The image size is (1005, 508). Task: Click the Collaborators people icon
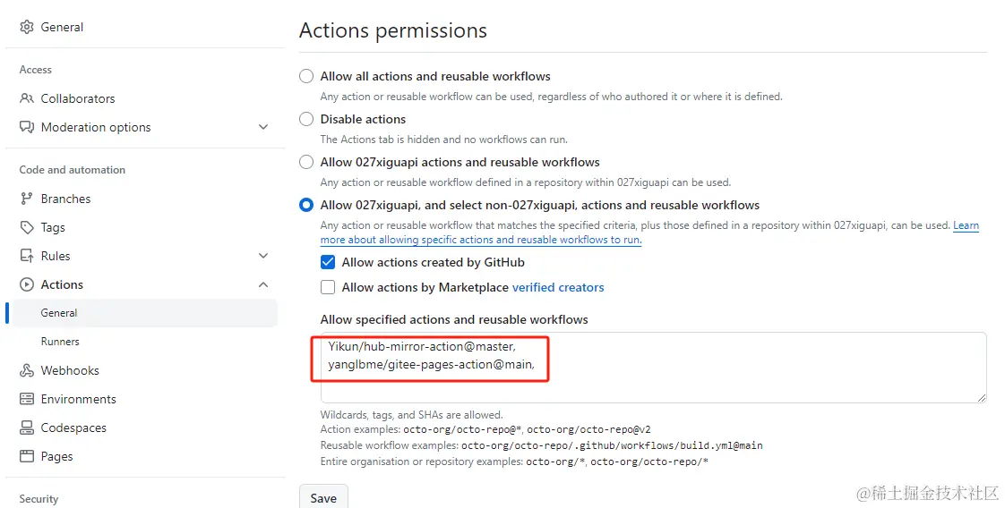pyautogui.click(x=27, y=98)
